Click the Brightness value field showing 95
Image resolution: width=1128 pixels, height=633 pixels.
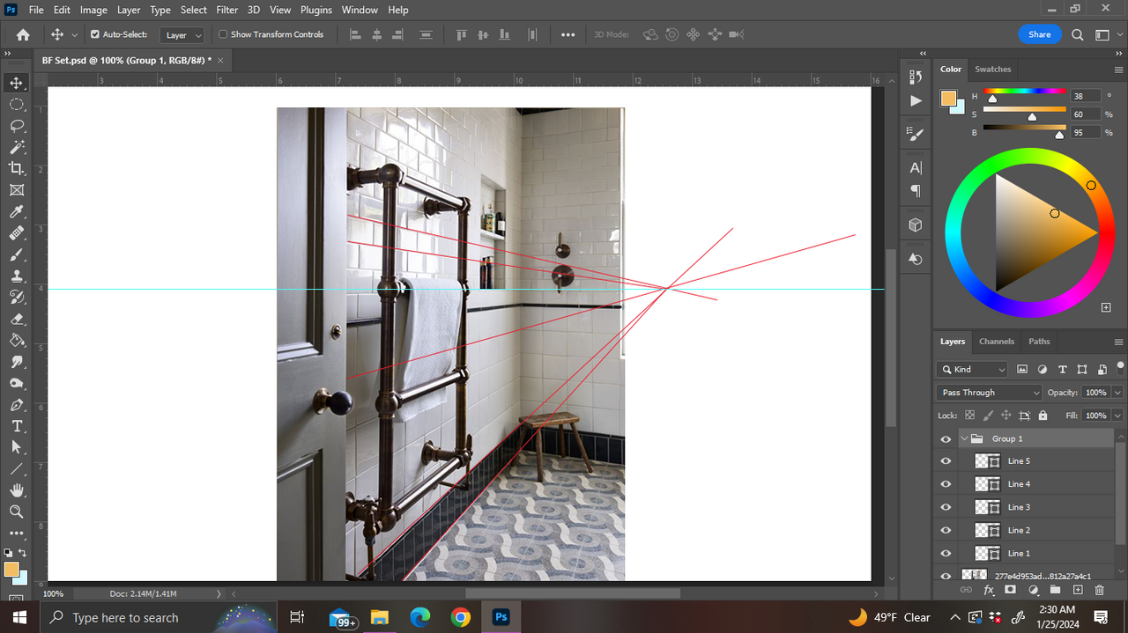[x=1086, y=132]
